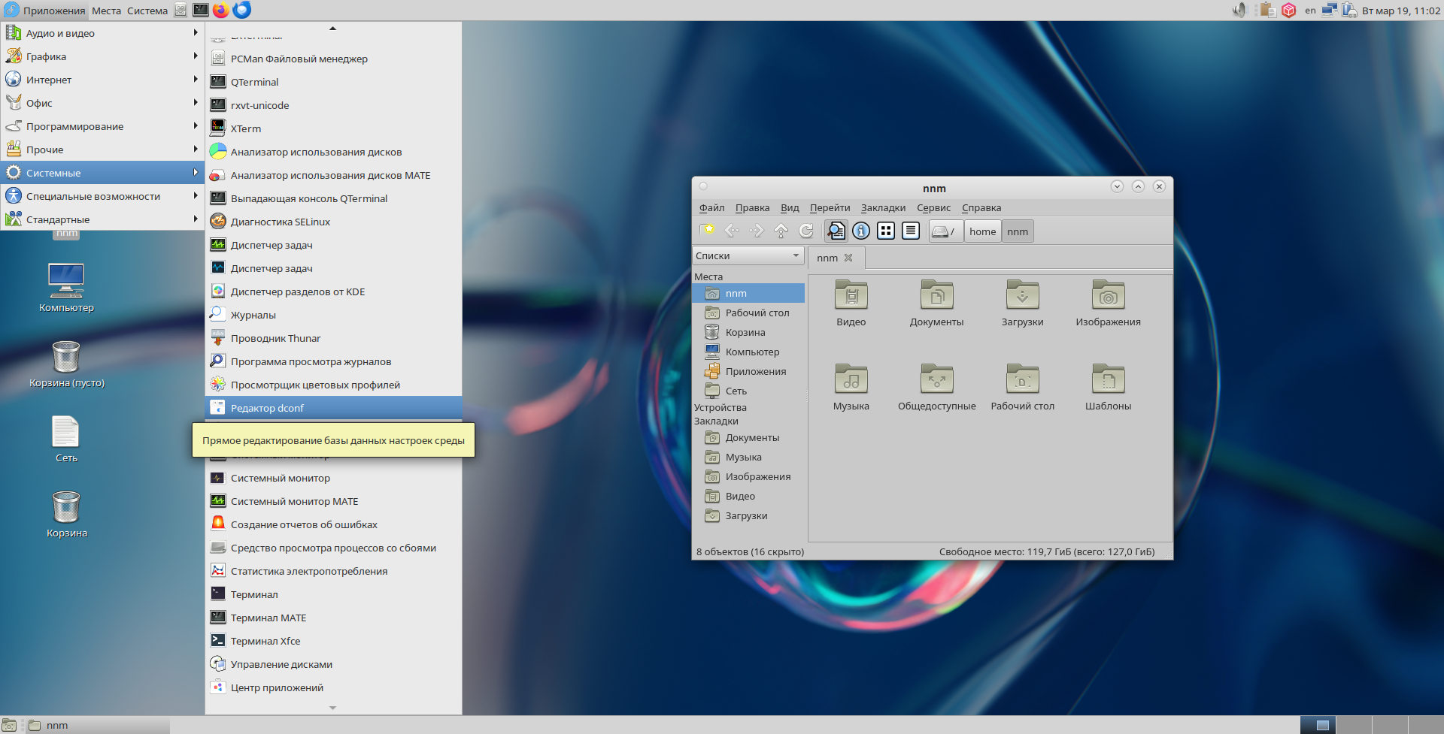Click the root filesystem path button
1444x734 pixels.
(x=945, y=231)
